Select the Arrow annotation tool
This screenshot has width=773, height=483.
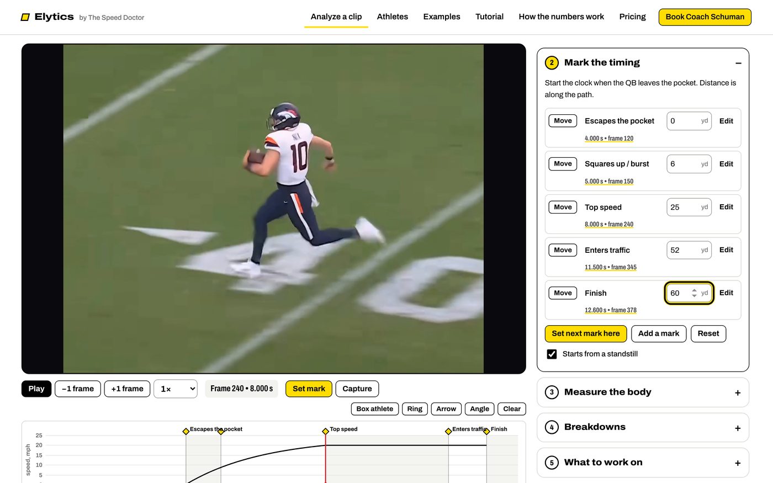[446, 409]
